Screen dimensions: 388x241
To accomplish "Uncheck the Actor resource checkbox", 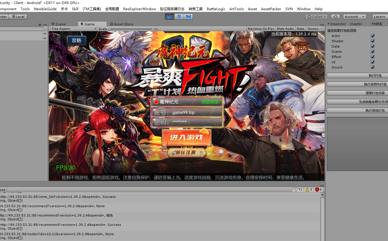I will pyautogui.click(x=373, y=36).
